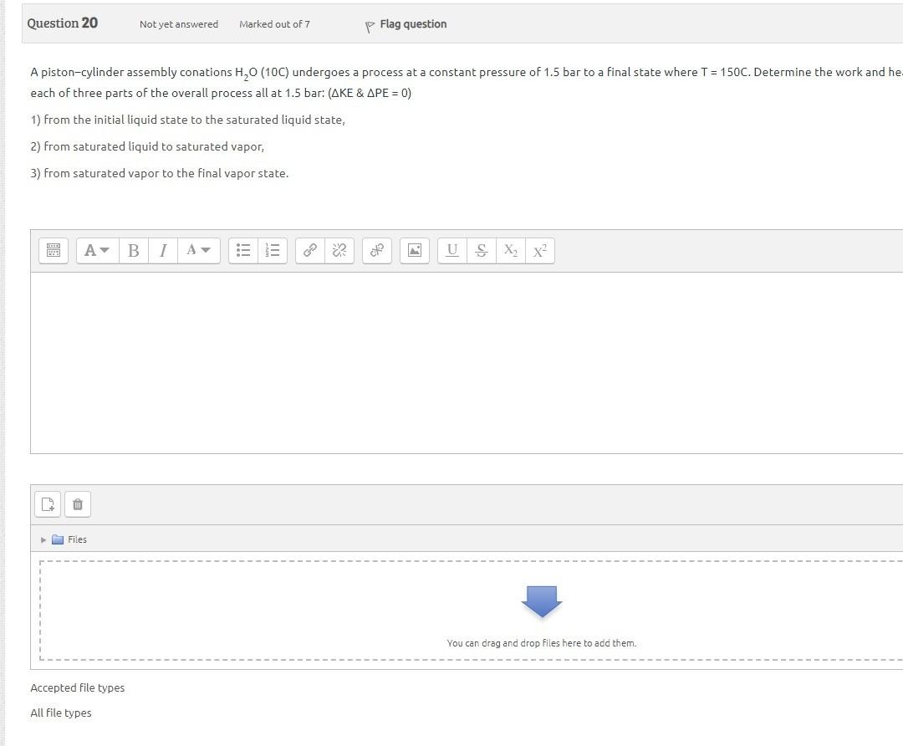Click the prevent auto-linking icon

tap(377, 251)
